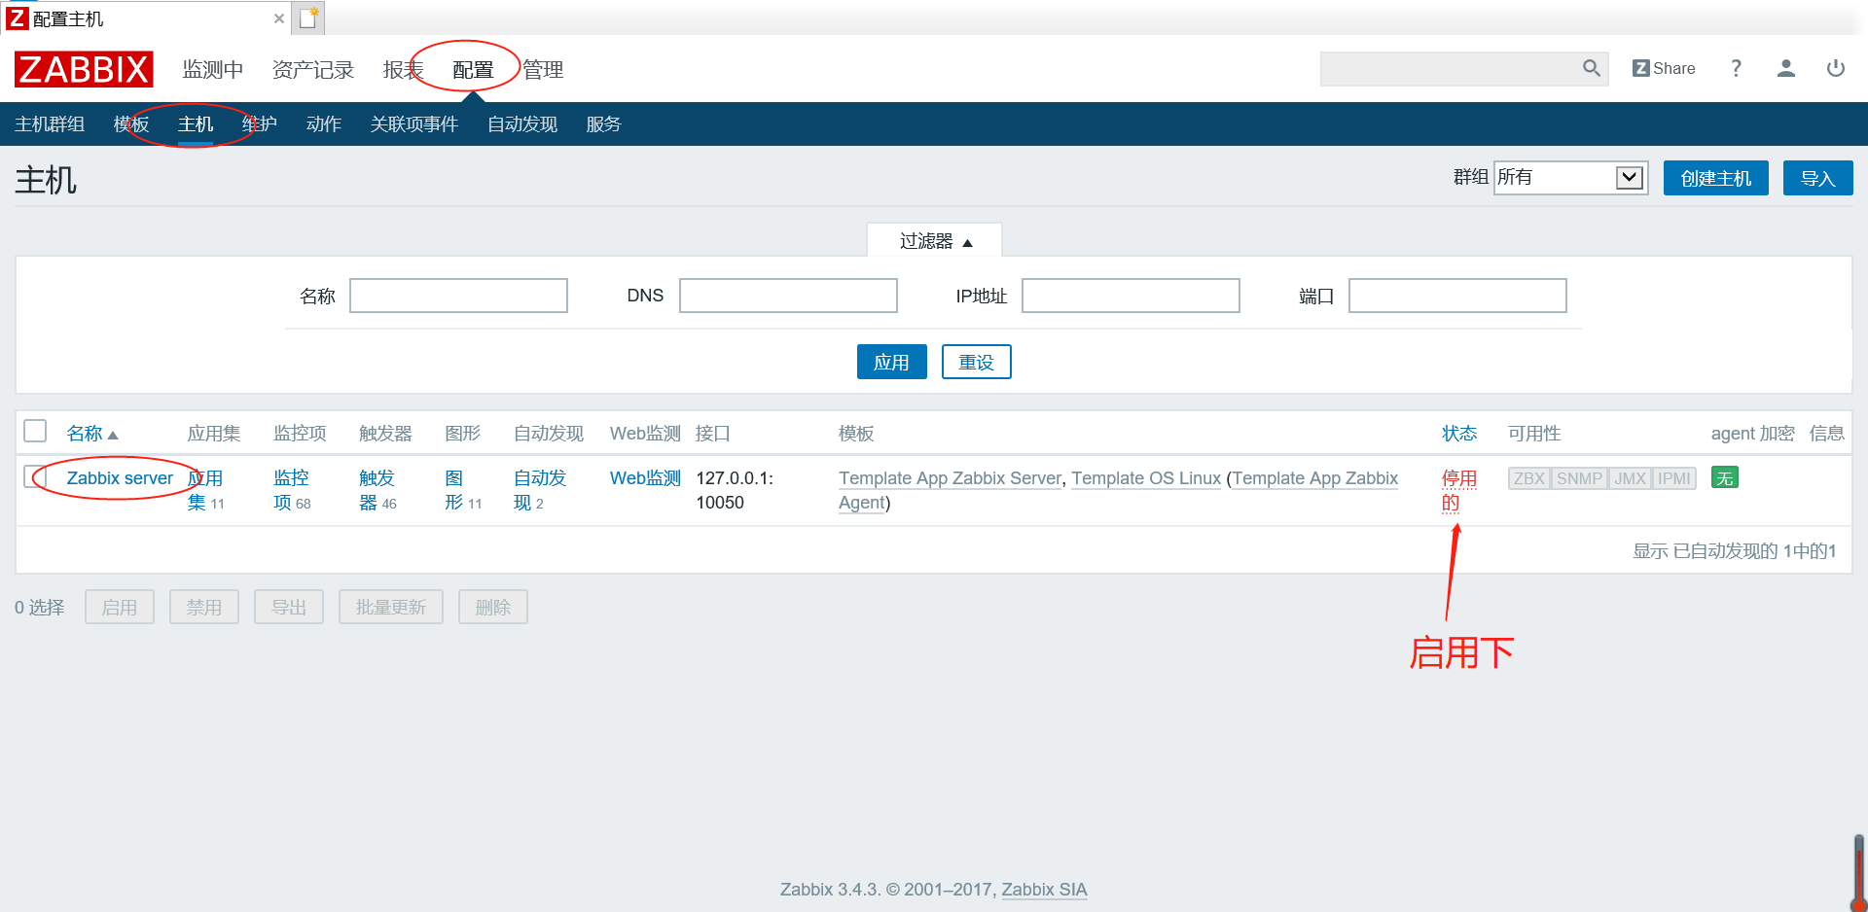Click the power sign-out icon
This screenshot has height=912, width=1868.
1836,68
